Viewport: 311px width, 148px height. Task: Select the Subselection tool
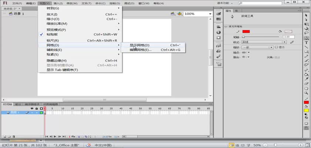pos(306,20)
